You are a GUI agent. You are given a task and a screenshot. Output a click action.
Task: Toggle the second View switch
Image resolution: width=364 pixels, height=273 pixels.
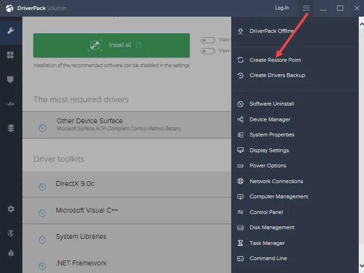(208, 51)
